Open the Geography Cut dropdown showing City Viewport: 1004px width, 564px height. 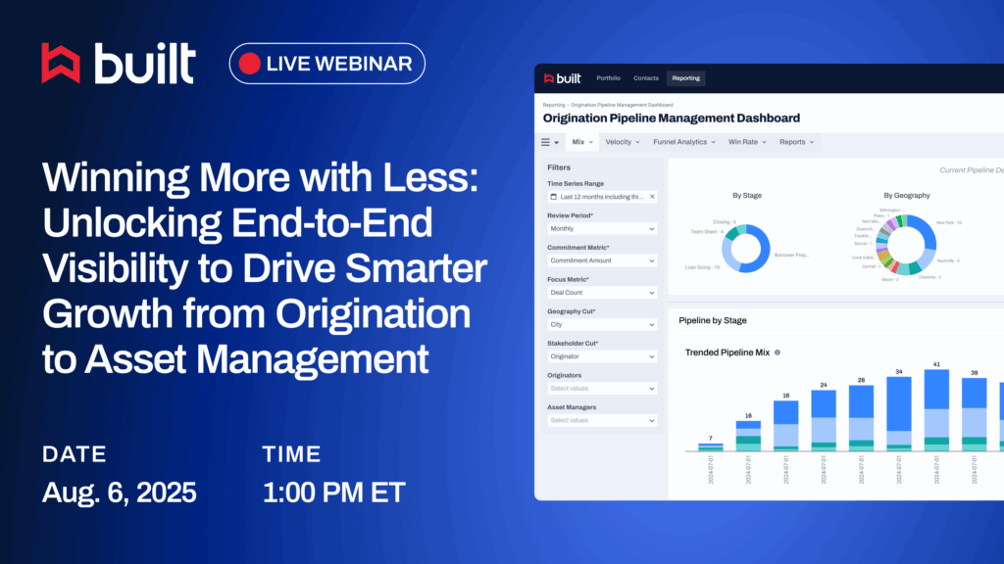[602, 325]
